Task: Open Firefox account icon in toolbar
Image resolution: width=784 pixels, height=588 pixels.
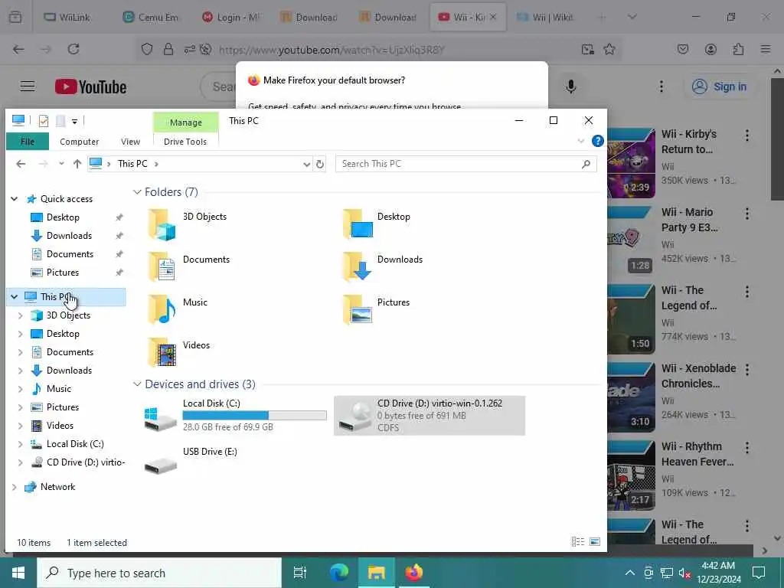Action: pos(710,49)
